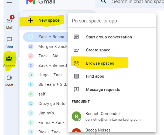This screenshot has width=164, height=135.
Task: Click the Browse spaces grid icon
Action: pyautogui.click(x=76, y=63)
